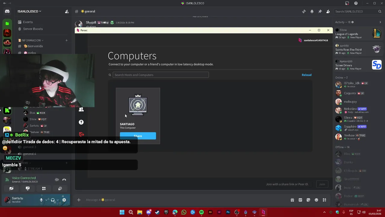The width and height of the screenshot is (385, 217).
Task: Open the sticker picker icon
Action: [x=308, y=200]
